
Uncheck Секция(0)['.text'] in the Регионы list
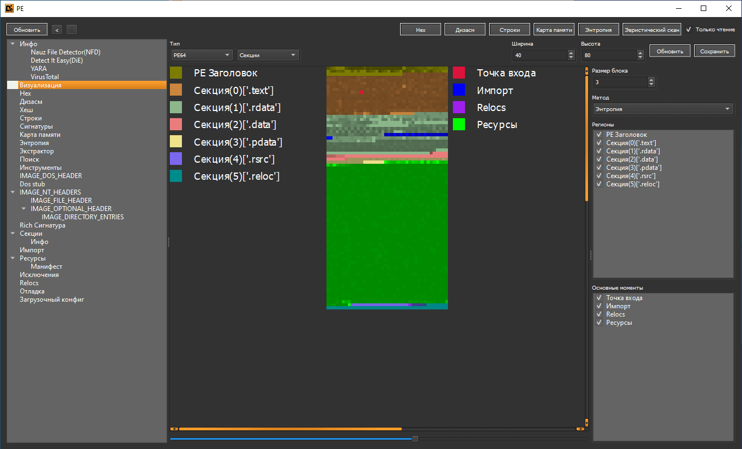click(599, 143)
